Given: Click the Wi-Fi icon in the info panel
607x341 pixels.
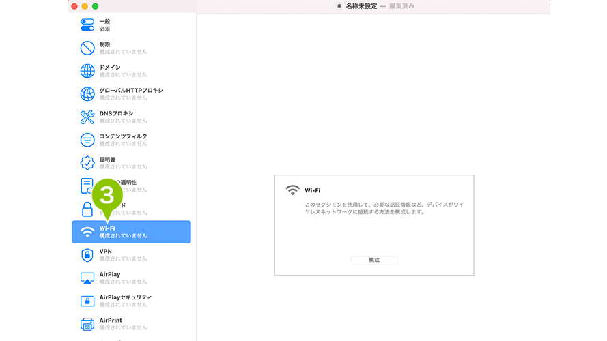Looking at the screenshot, I should point(293,190).
